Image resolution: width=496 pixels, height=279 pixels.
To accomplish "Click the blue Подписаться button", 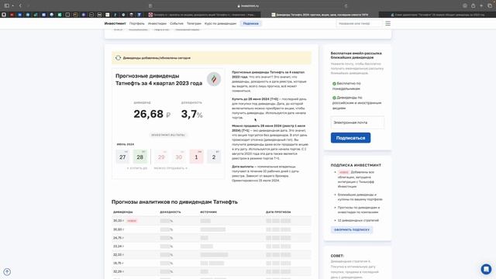I will tap(350, 138).
